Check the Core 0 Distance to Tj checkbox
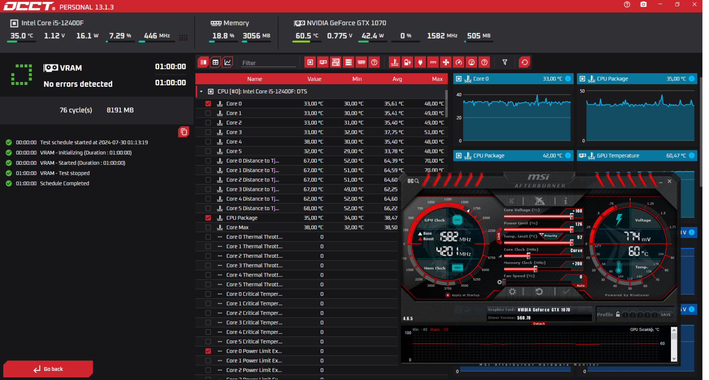Viewport: 709px width, 380px height. 208,161
